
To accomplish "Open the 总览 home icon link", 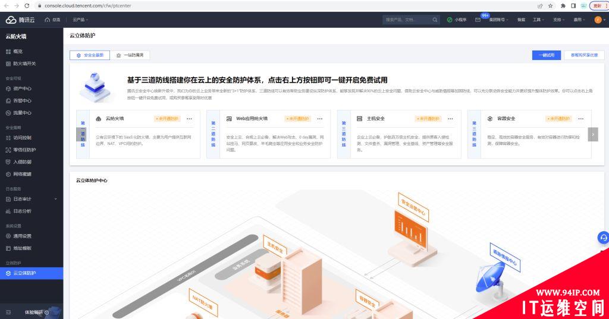I will point(52,20).
